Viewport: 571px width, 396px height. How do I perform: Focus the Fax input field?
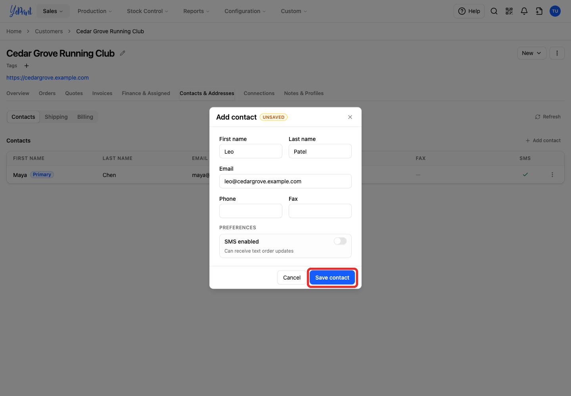[x=320, y=211]
